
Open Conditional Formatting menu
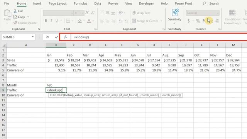click(232, 17)
